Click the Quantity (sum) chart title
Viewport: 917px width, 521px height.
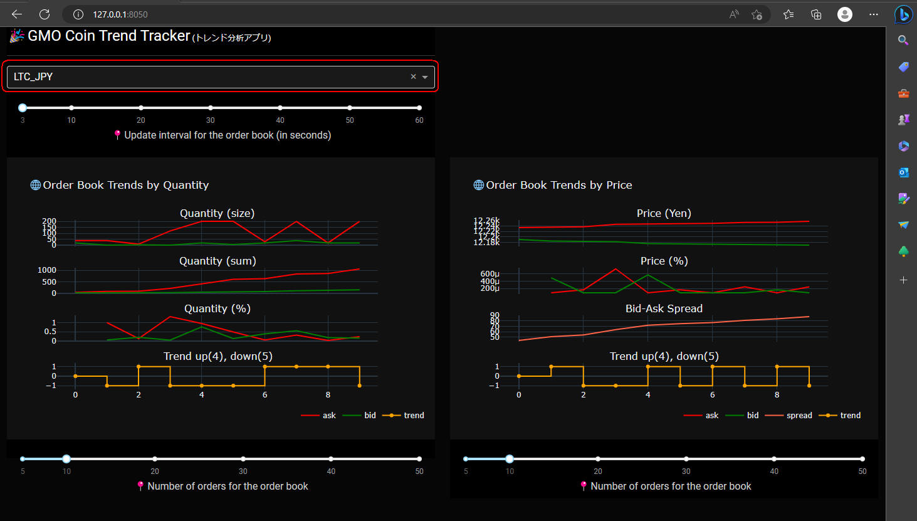217,261
